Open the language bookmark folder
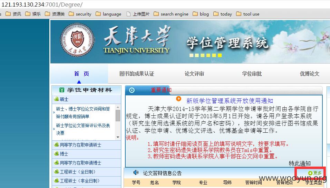The image size is (330, 188). [x=108, y=14]
